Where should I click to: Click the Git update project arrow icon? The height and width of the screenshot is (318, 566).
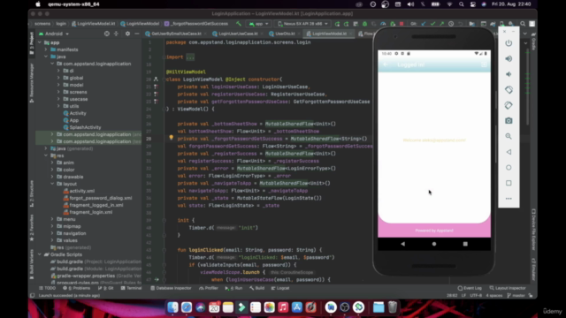click(x=424, y=24)
